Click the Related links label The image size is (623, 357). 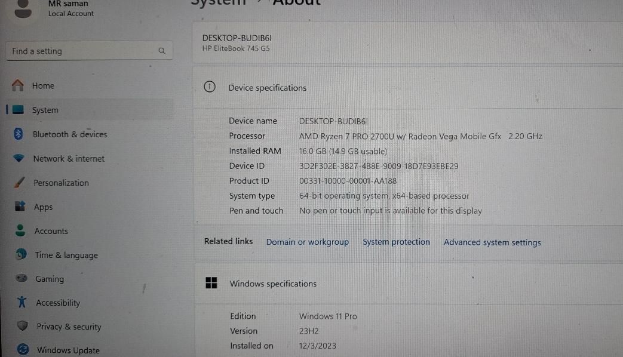pyautogui.click(x=228, y=241)
